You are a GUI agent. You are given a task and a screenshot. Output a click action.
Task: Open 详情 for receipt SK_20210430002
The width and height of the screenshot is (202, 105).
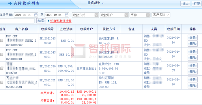click(x=192, y=38)
